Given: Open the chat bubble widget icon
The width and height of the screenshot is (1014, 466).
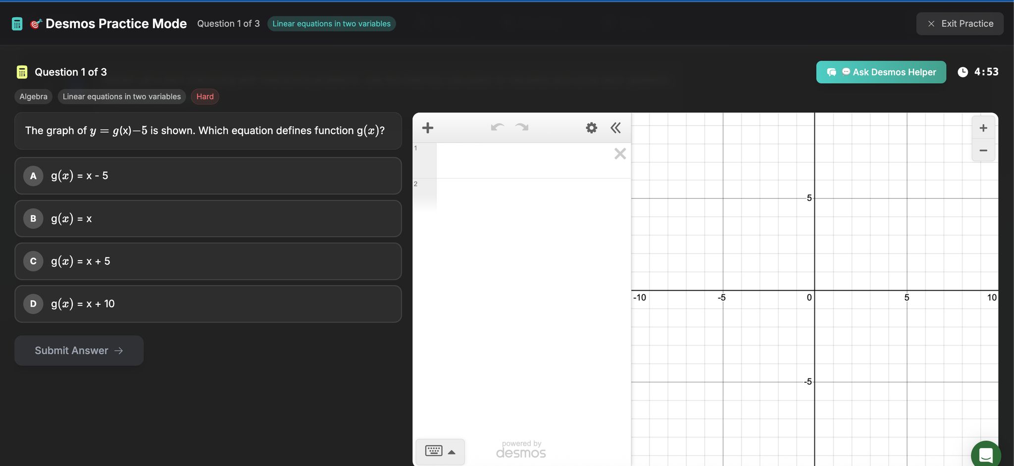Looking at the screenshot, I should point(985,455).
